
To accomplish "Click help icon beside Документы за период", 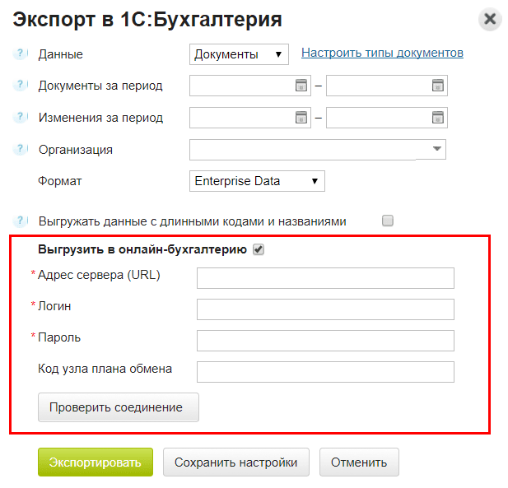I will tap(21, 86).
